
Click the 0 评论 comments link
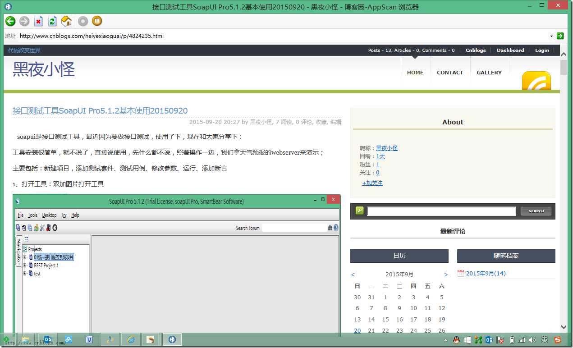click(304, 122)
